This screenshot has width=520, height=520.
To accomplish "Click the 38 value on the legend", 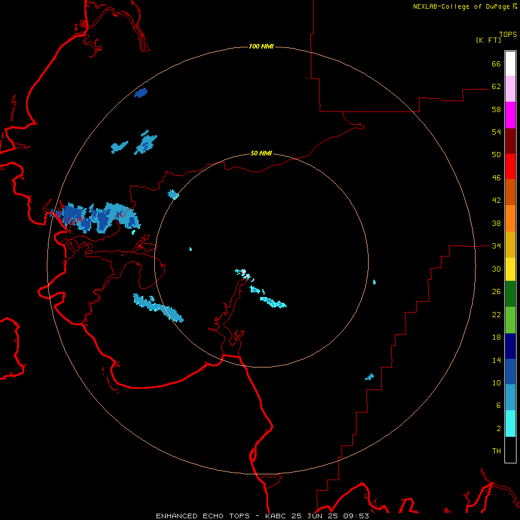I will coord(496,223).
